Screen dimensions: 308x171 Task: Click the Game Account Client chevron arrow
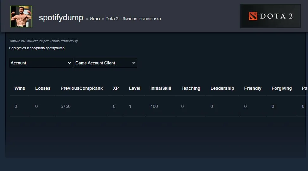click(134, 63)
